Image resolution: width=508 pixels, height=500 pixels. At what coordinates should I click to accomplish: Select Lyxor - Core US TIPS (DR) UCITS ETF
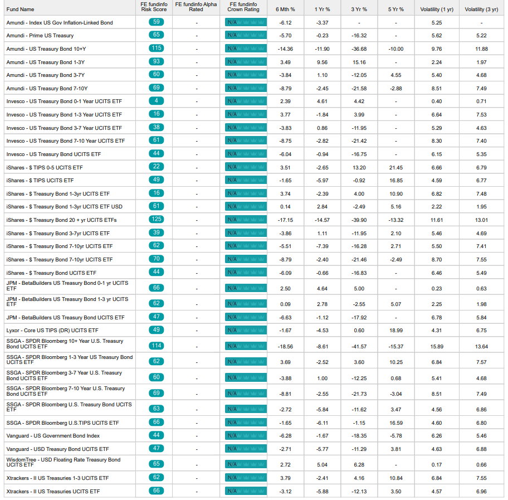coord(52,331)
